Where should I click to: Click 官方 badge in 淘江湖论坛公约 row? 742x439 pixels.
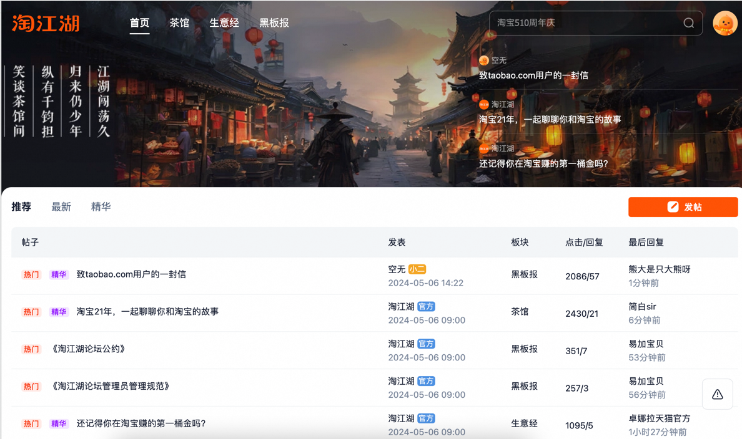(426, 344)
